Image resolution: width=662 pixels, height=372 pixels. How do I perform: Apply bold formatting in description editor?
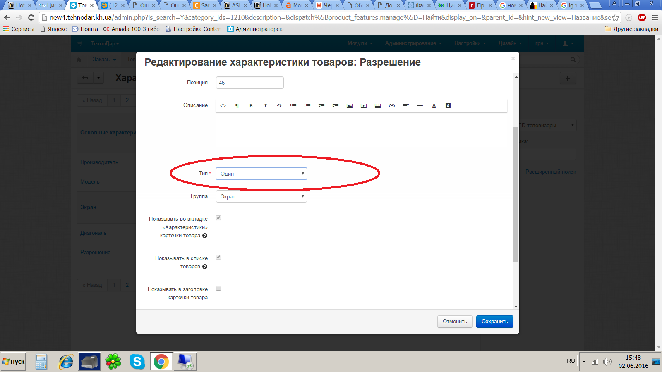[251, 106]
